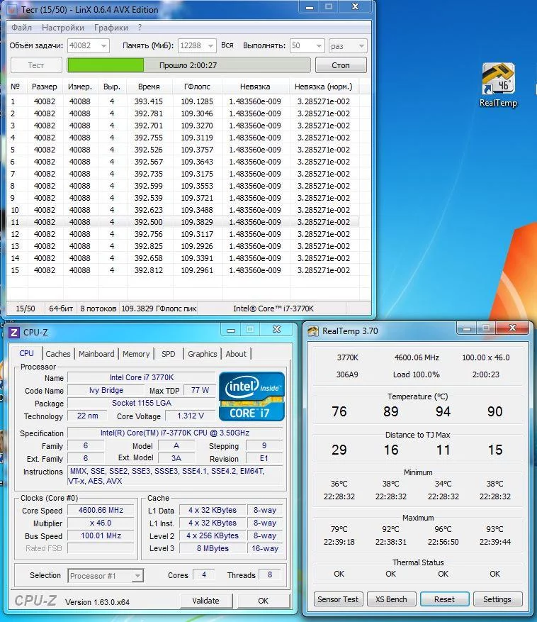Click the CPU-Z title bar logo icon
This screenshot has width=537, height=622.
[14, 333]
